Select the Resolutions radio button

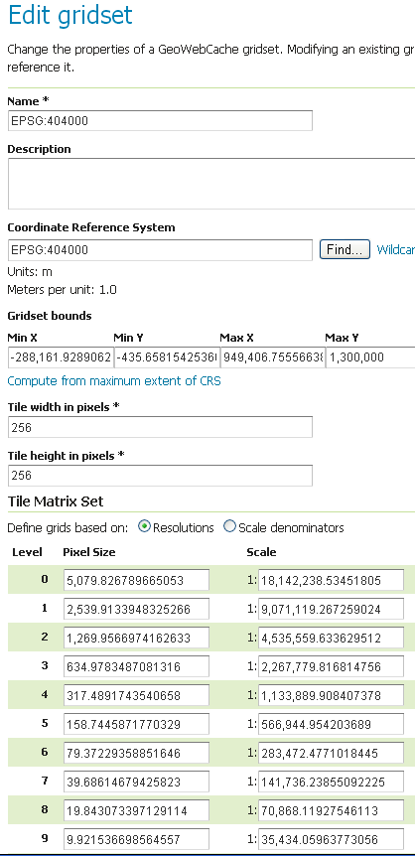145,527
